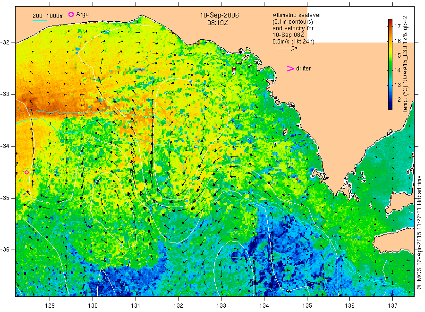Click the cyan 200 1000m depth line legend
Image resolution: width=425 pixels, height=312 pixels.
coord(40,20)
